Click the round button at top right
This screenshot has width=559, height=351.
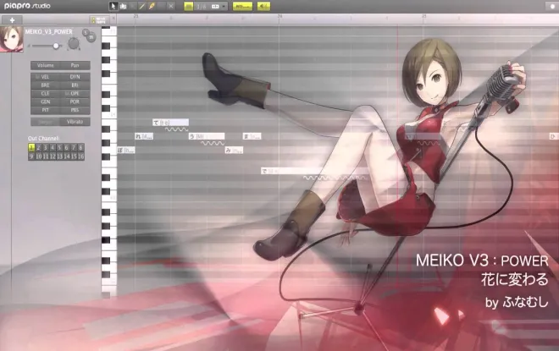pos(552,7)
